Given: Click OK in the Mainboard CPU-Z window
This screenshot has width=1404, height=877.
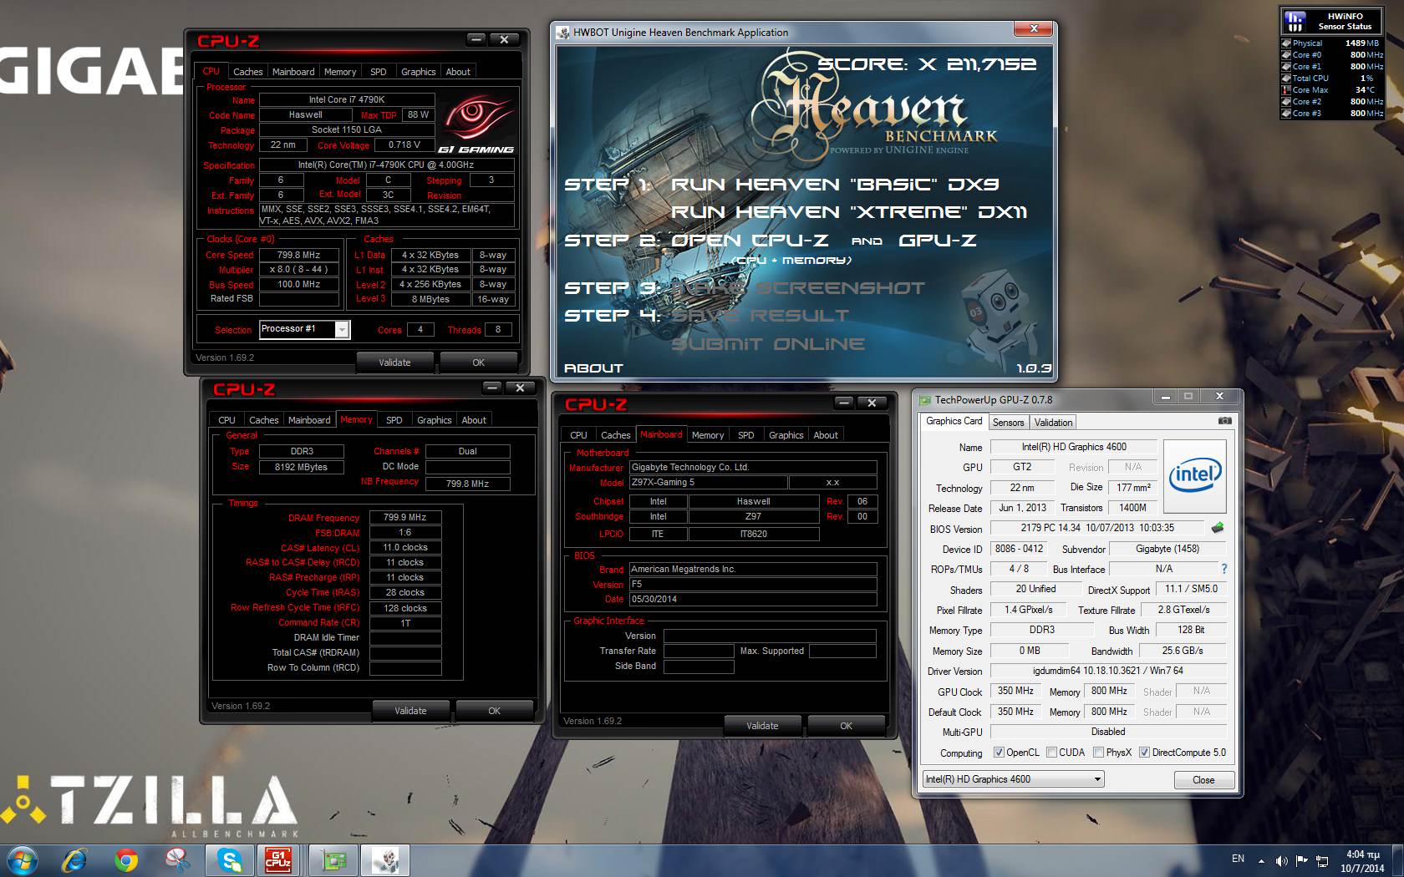Looking at the screenshot, I should 846,726.
